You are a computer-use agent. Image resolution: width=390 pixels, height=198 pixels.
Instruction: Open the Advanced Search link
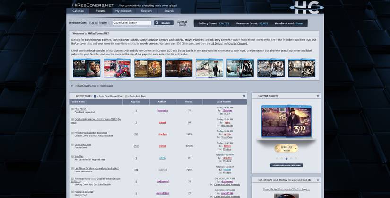(182, 23)
